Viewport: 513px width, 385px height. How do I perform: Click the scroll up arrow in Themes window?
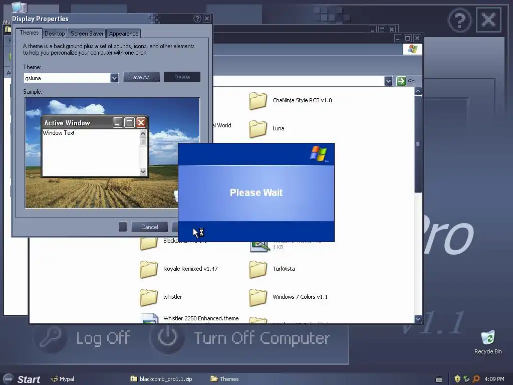pyautogui.click(x=418, y=91)
